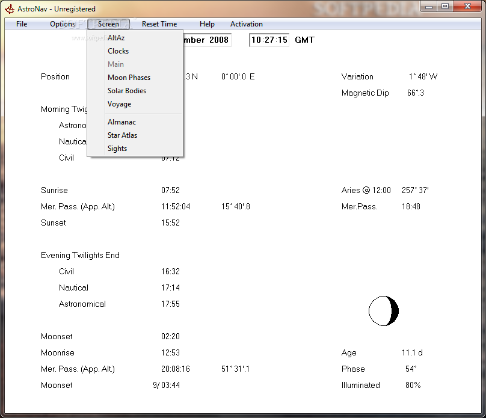Open the File menu
This screenshot has height=418, width=486.
(x=22, y=24)
